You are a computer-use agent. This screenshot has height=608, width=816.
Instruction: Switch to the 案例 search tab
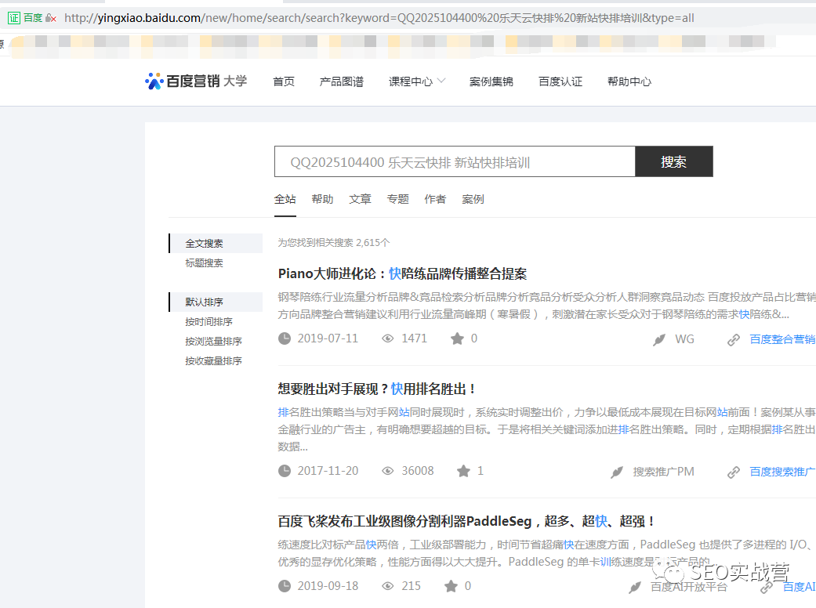click(x=473, y=199)
